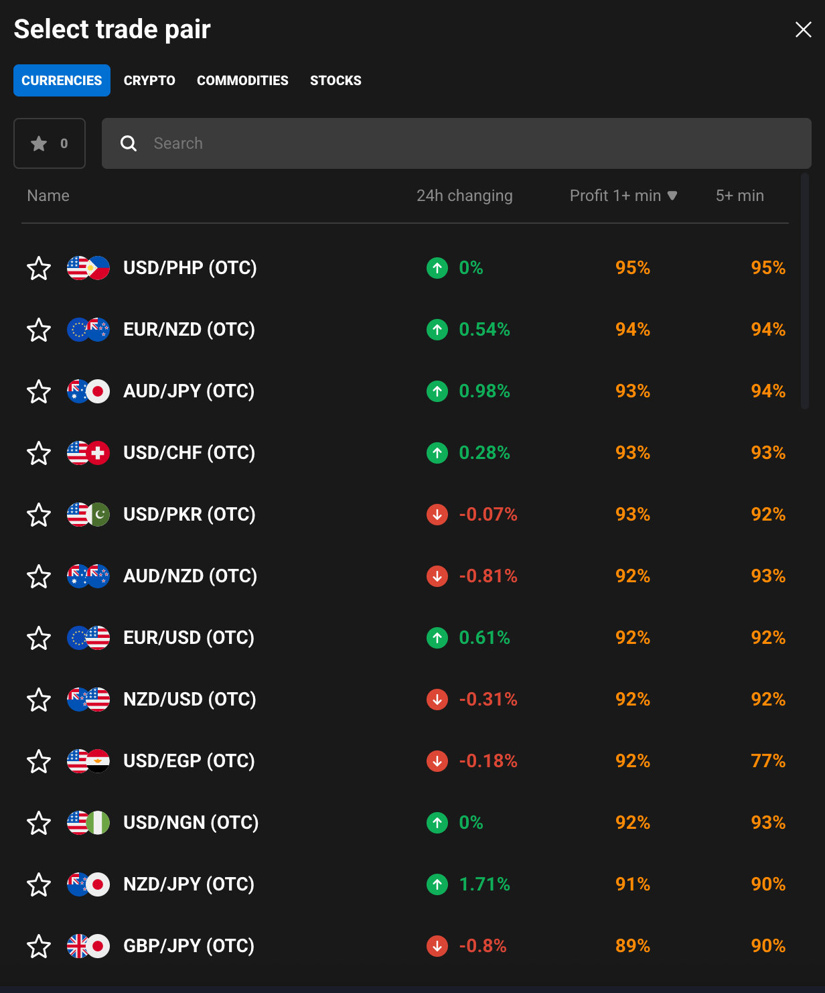The width and height of the screenshot is (825, 993).
Task: Click the USD/PHP flag pair icon
Action: click(x=88, y=268)
